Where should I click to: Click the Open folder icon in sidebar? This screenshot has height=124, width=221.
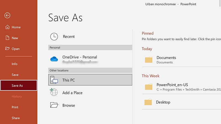pos(7,49)
